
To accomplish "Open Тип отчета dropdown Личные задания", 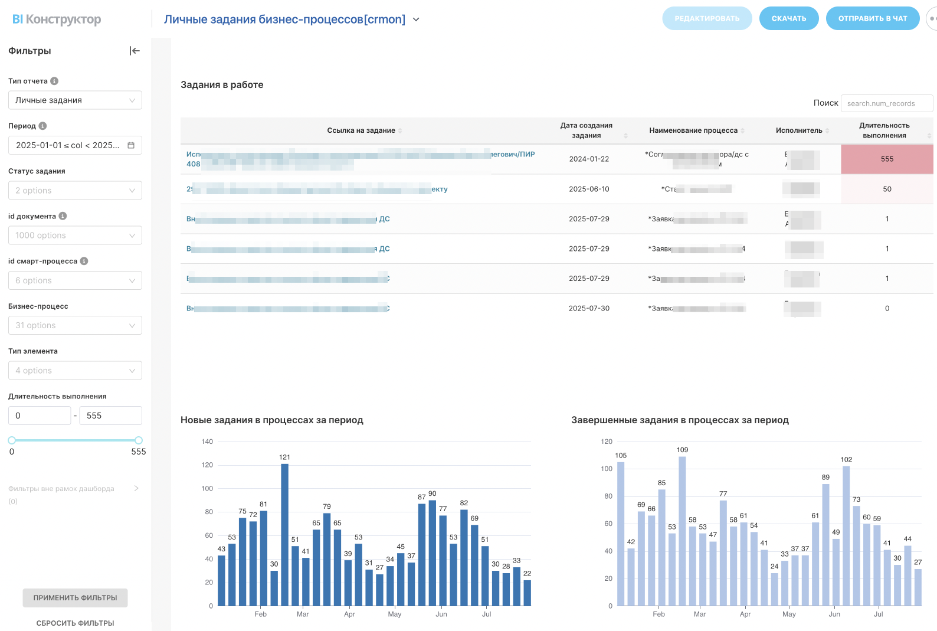I will click(x=75, y=100).
